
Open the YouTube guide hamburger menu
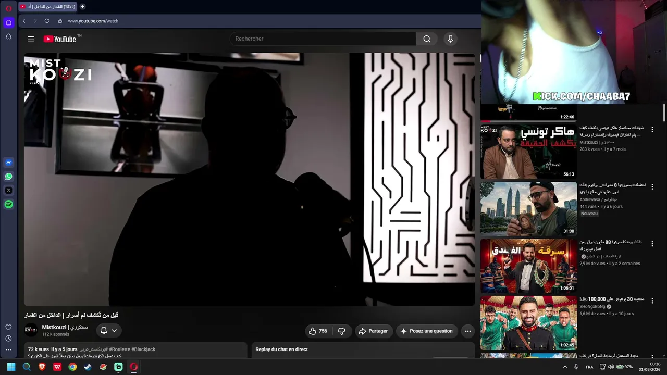coord(31,39)
